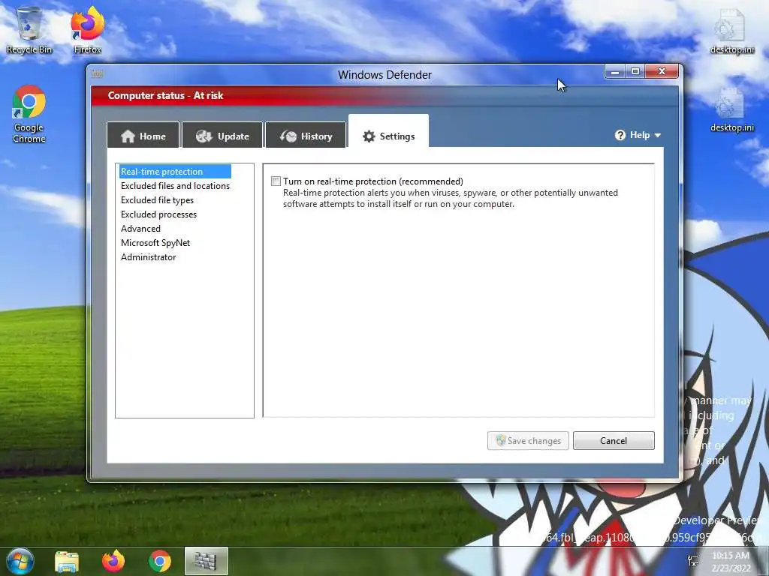This screenshot has height=576, width=769.
Task: Open network icon in system tray
Action: pos(693,561)
